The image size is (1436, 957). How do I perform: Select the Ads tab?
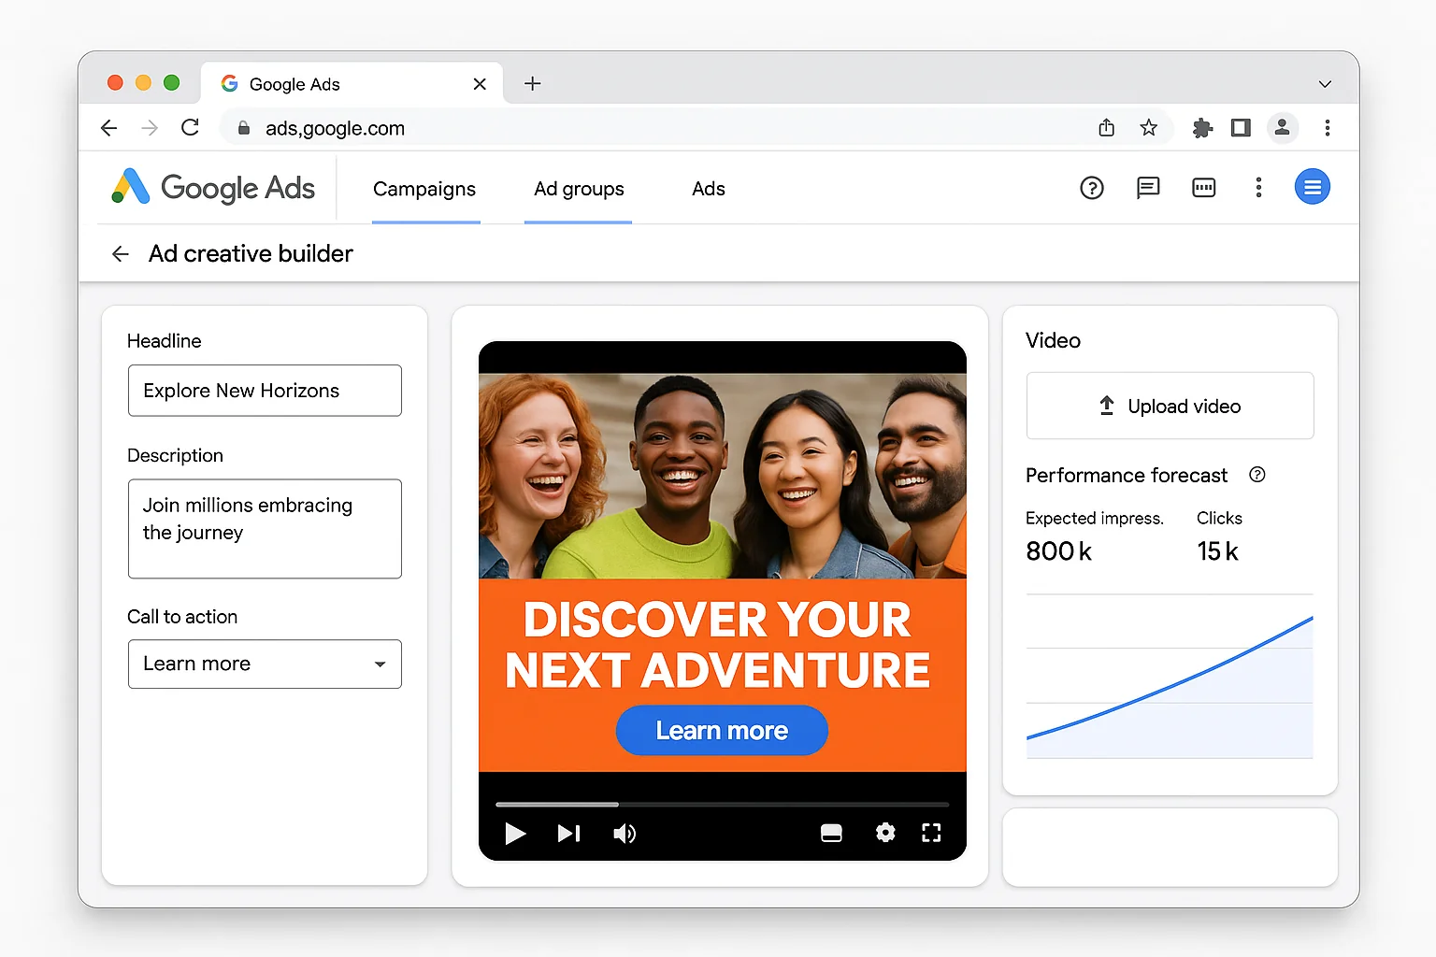pos(708,189)
